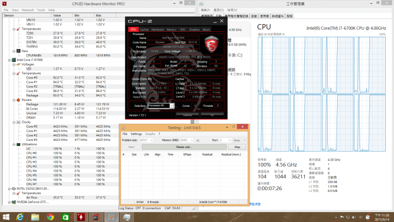Click the Voltages lightning icon under Intel Core
Screen dimensions: 394x222
point(19,65)
